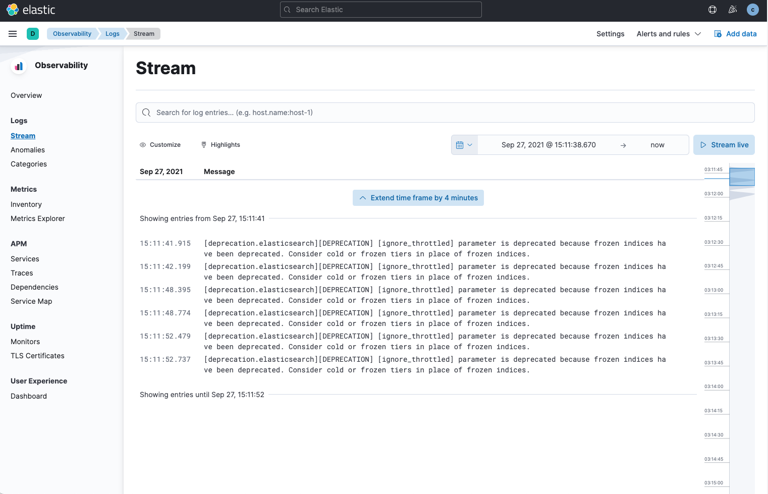Open 'Anomalies' in the Logs sidebar

28,150
